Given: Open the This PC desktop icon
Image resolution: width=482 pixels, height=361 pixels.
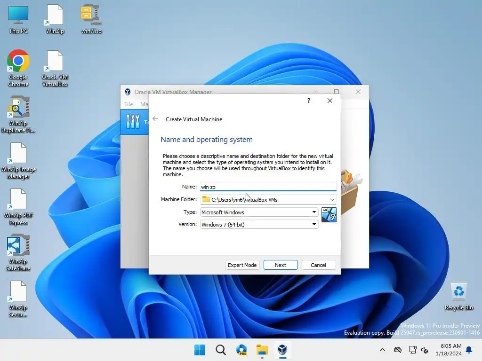Looking at the screenshot, I should 18,19.
